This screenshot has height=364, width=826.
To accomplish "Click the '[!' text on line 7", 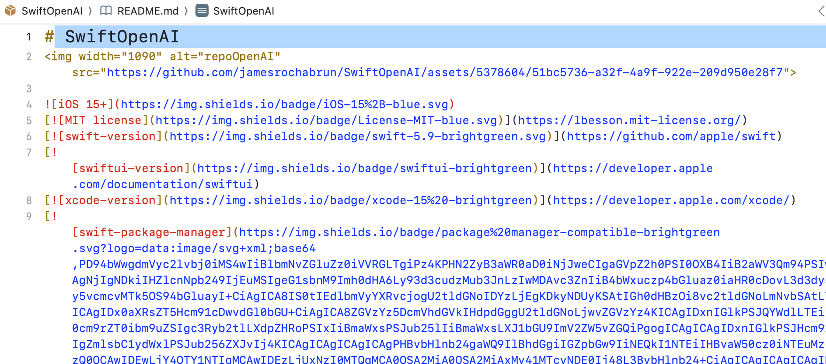I will tap(51, 152).
